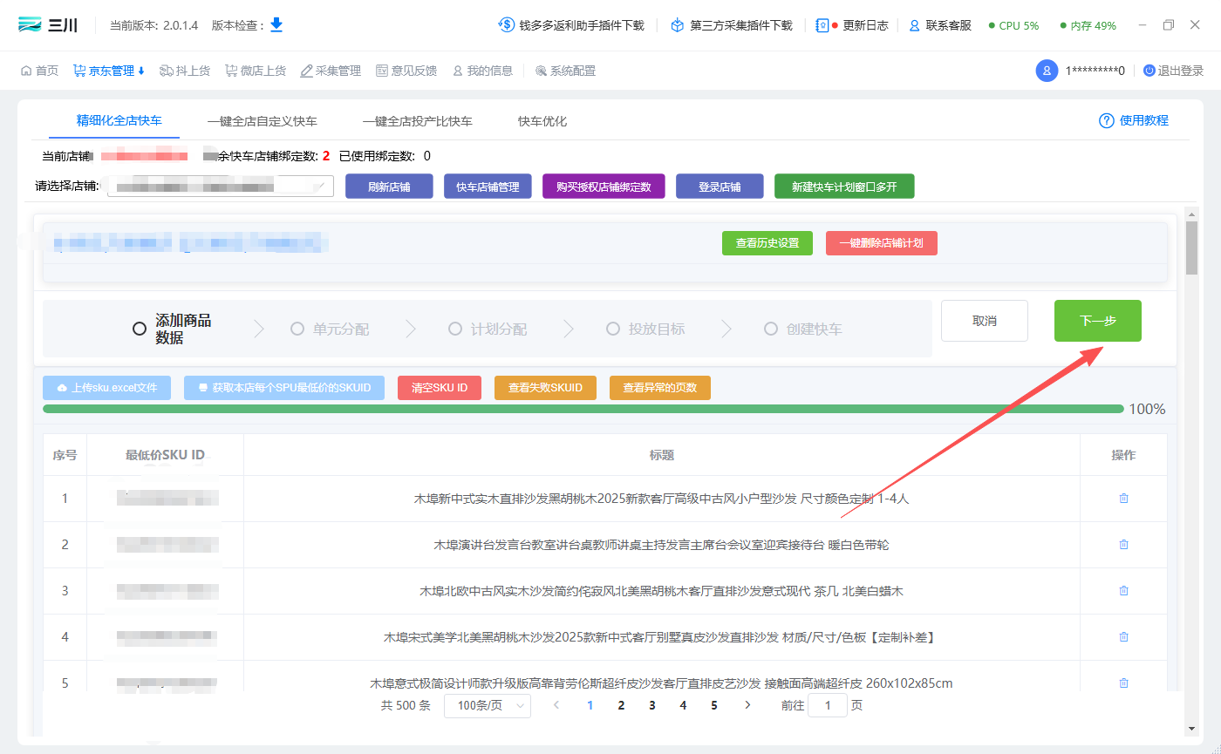The width and height of the screenshot is (1221, 754).
Task: Open 京东管理 menu
Action: (x=109, y=71)
